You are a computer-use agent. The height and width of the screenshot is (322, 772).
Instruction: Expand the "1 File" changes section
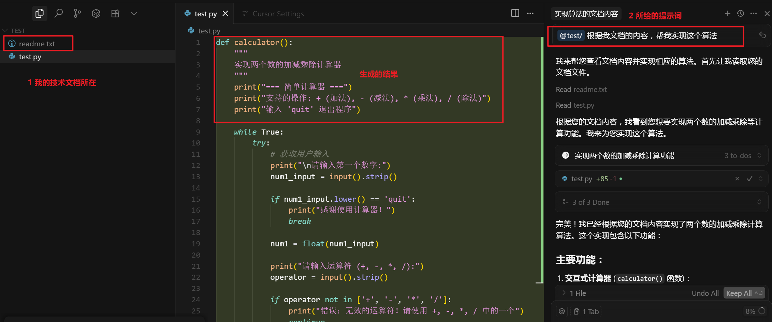563,293
